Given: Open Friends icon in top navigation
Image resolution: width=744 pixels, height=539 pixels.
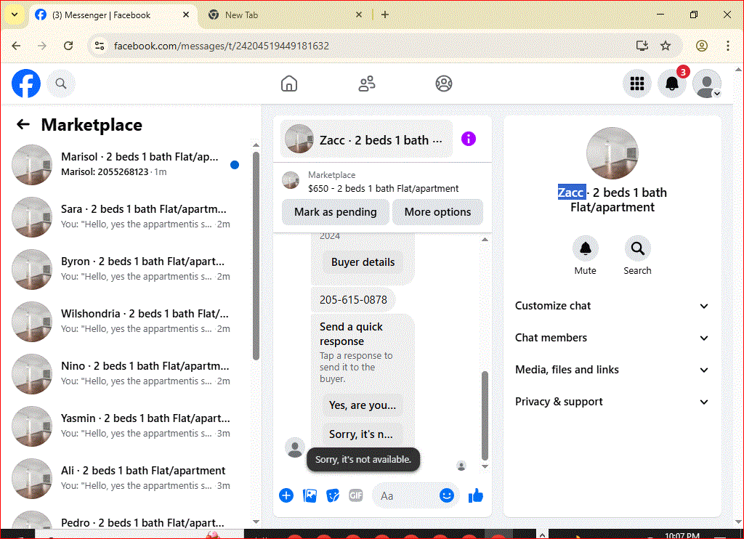Looking at the screenshot, I should coord(366,84).
